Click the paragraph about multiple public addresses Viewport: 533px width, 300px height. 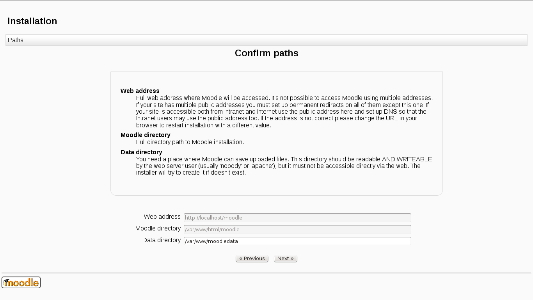pos(284,112)
